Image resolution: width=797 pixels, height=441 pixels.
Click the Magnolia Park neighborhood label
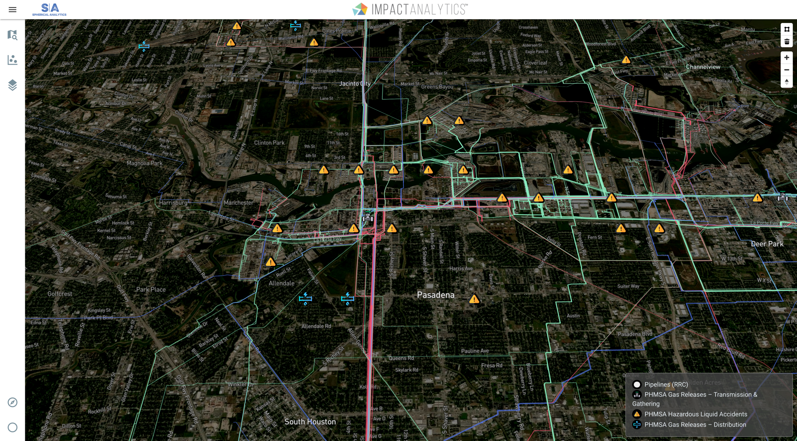click(144, 163)
